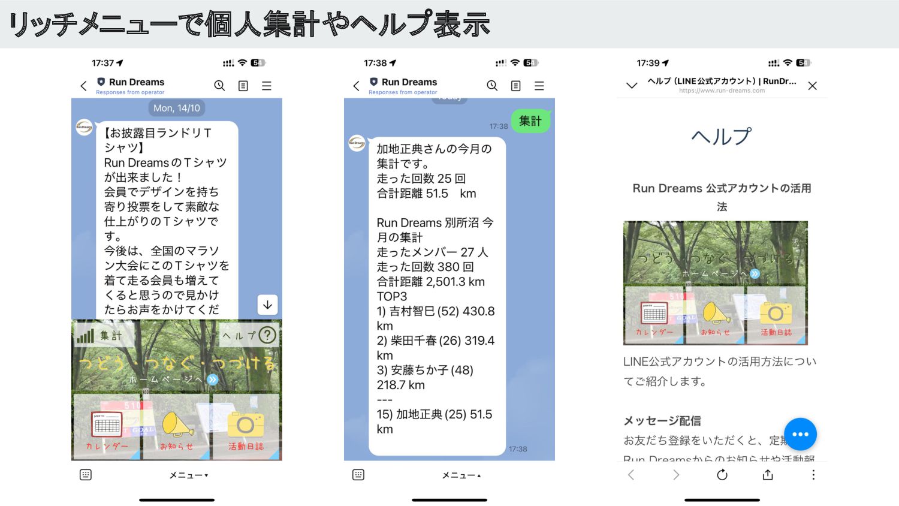Tap the green 集計 sent message bubble

pos(530,121)
